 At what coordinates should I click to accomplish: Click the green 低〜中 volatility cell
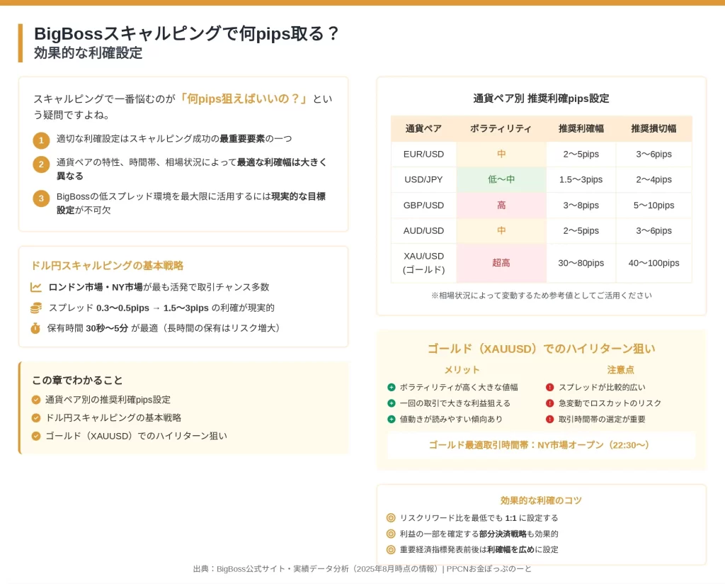tap(501, 179)
